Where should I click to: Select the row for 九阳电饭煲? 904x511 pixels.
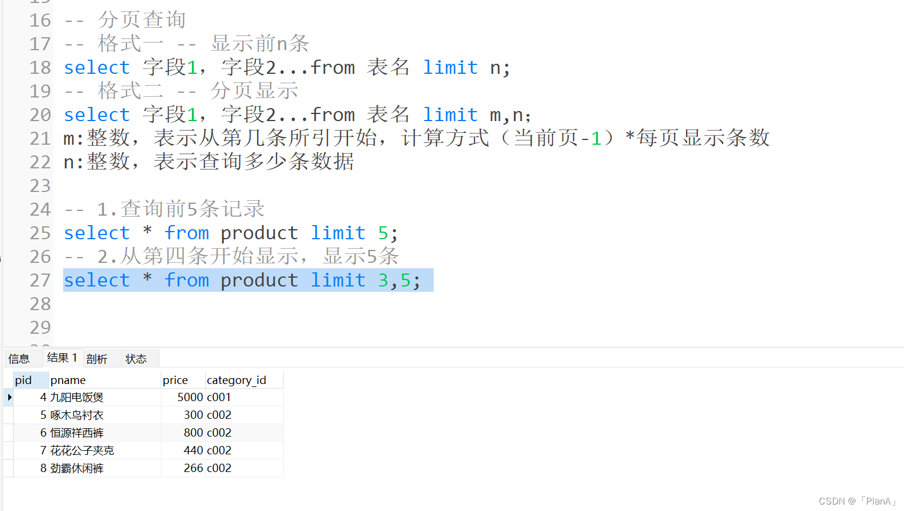[x=77, y=397]
